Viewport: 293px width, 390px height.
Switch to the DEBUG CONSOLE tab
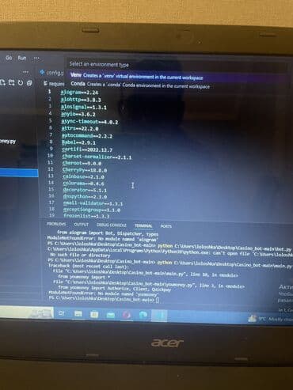coord(112,225)
